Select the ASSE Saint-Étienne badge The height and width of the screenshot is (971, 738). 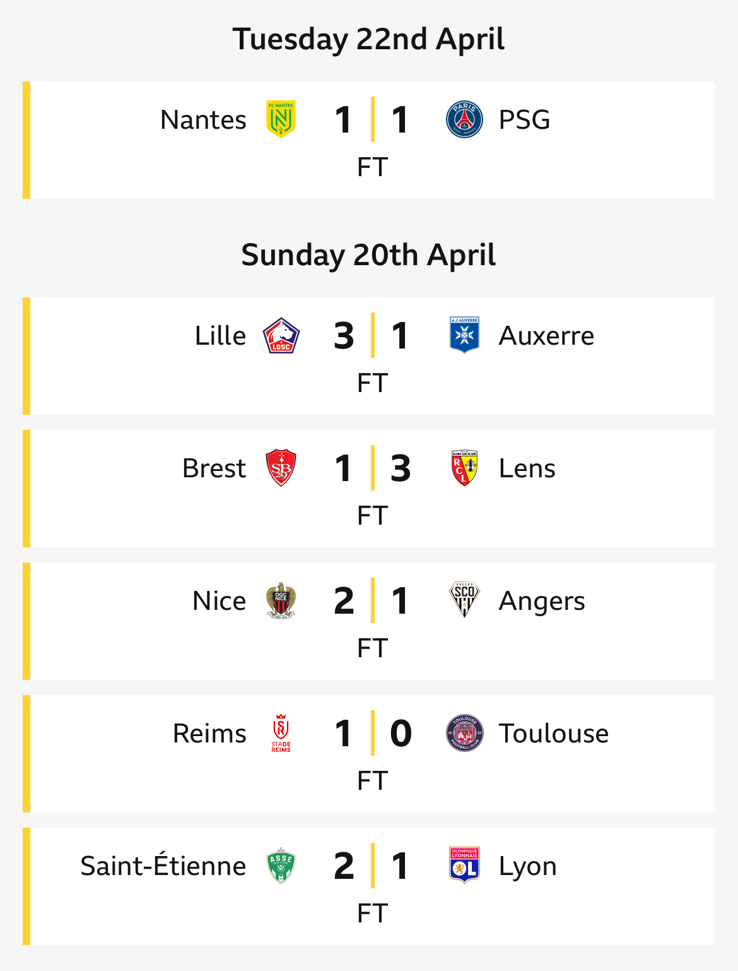(x=281, y=866)
